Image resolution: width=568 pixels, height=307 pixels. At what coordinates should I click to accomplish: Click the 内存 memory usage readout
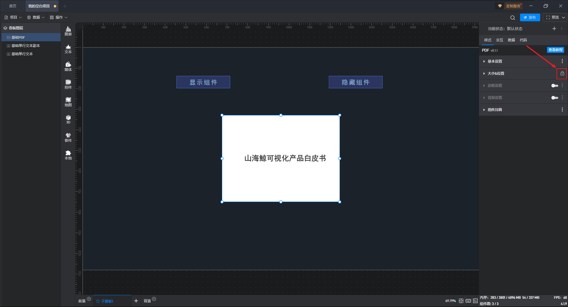(509, 298)
